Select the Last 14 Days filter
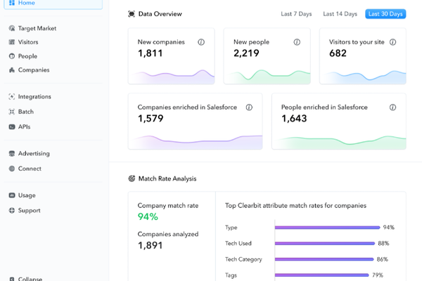The width and height of the screenshot is (422, 281). [340, 14]
